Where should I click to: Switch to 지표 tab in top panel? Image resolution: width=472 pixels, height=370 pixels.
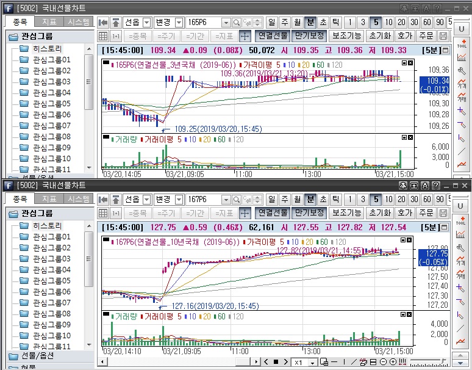pos(49,22)
